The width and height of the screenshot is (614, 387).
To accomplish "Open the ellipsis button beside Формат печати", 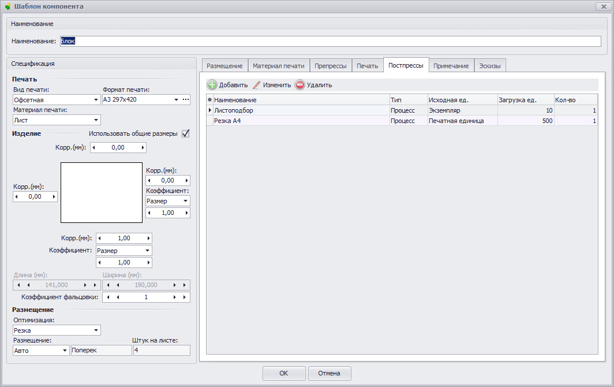I will click(186, 99).
